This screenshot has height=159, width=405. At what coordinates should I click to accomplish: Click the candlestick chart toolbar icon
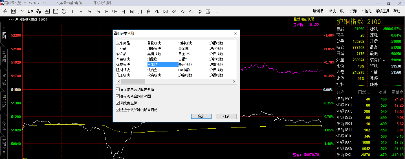point(30,11)
